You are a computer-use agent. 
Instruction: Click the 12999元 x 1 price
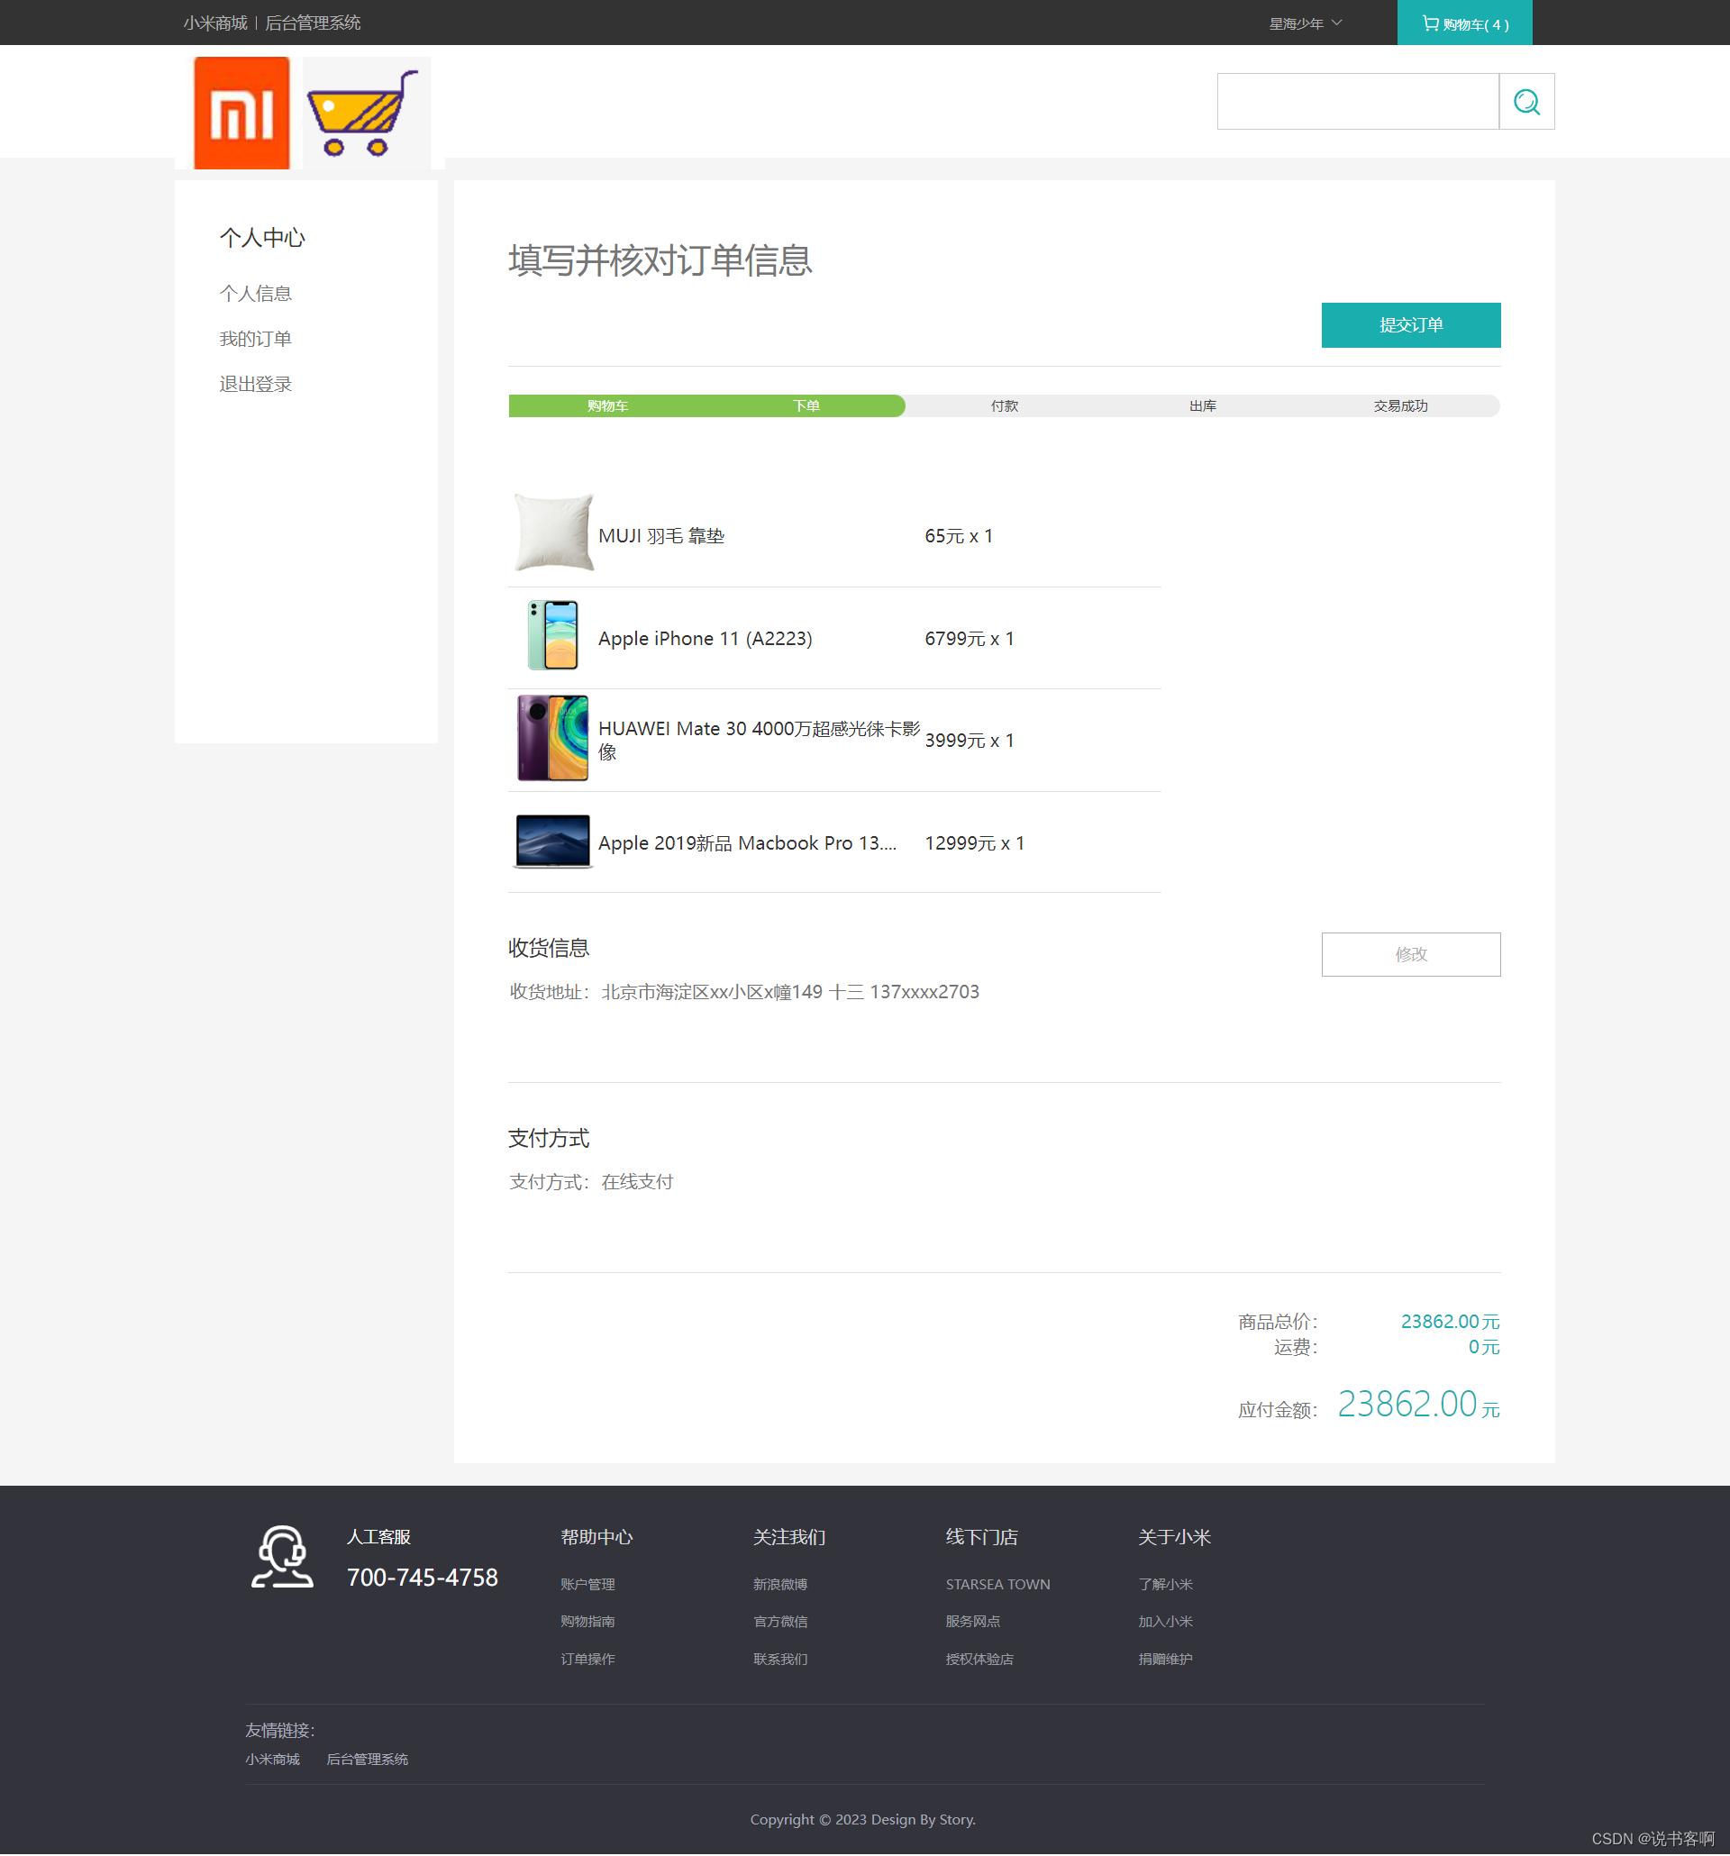975,843
